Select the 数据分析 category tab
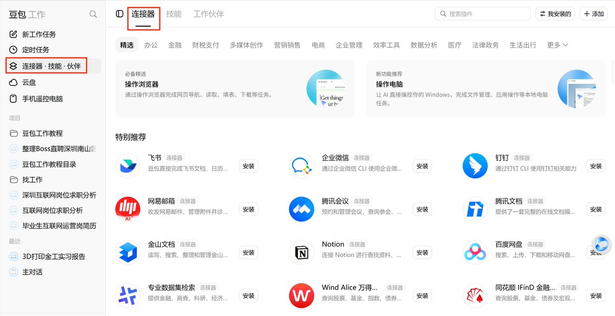The width and height of the screenshot is (615, 316). (x=424, y=45)
